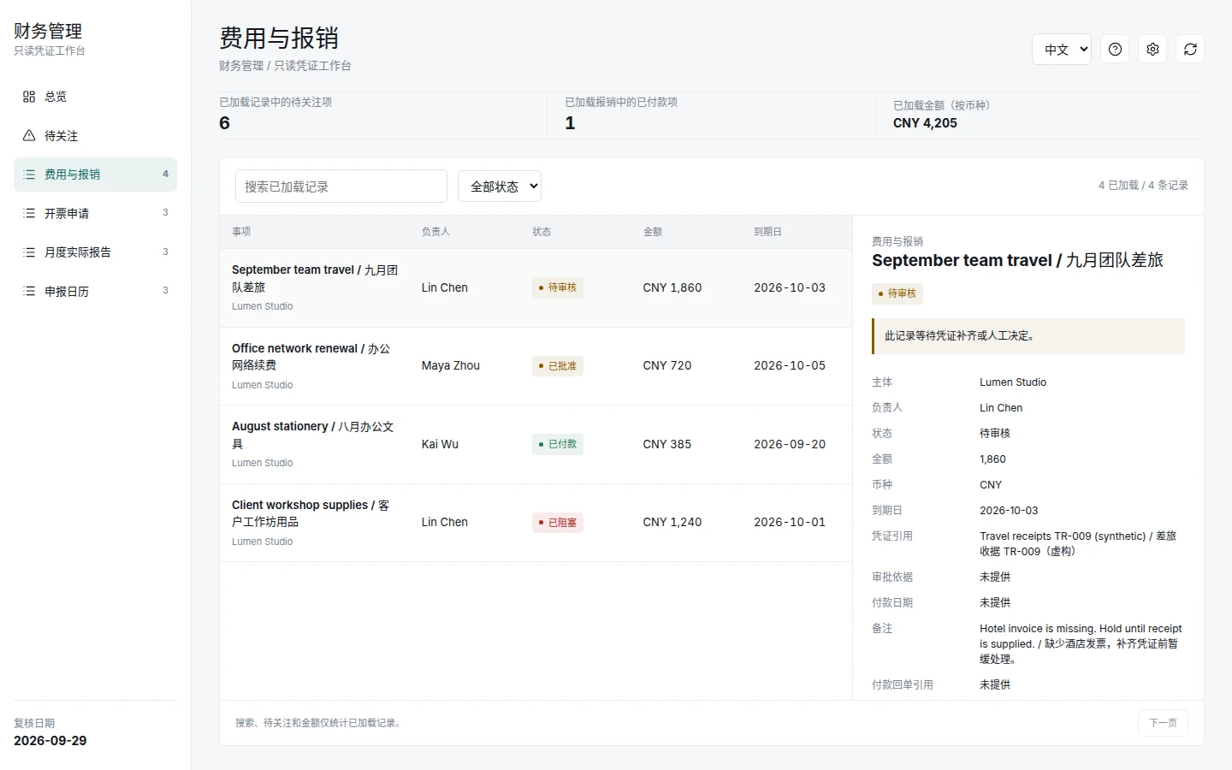Click the 状态 column header
The height and width of the screenshot is (770, 1232).
point(542,232)
